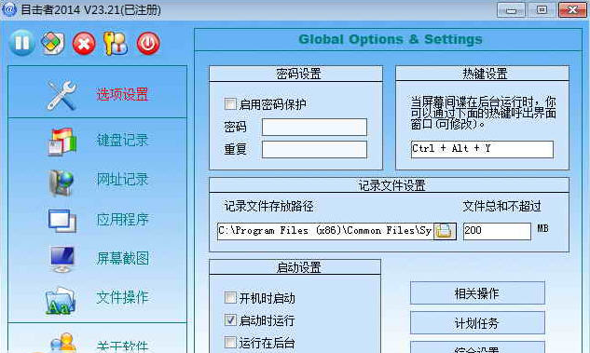This screenshot has width=590, height=353.
Task: Enable 开机时启动 checkbox
Action: click(230, 298)
